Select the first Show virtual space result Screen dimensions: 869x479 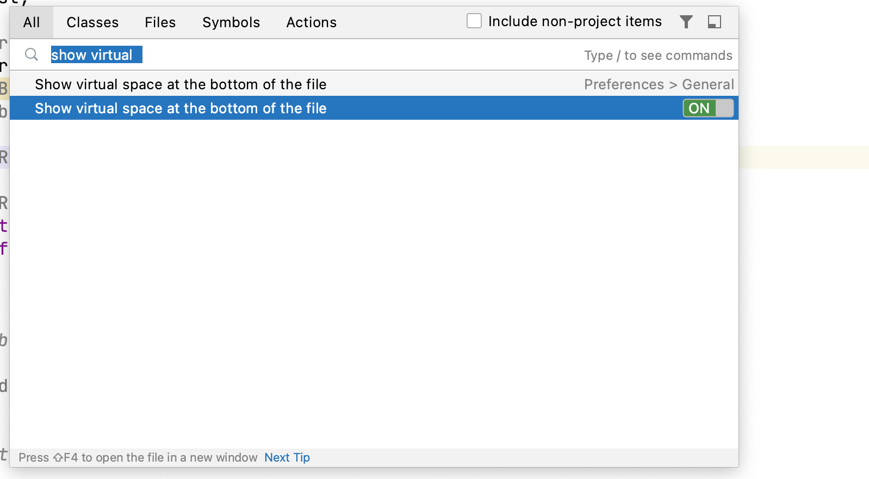coord(181,84)
